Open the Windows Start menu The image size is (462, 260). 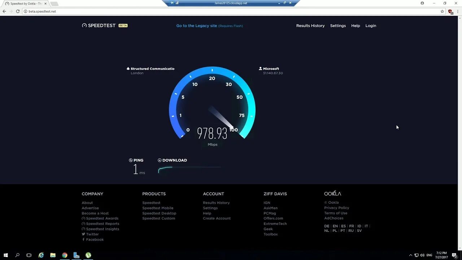[6, 255]
